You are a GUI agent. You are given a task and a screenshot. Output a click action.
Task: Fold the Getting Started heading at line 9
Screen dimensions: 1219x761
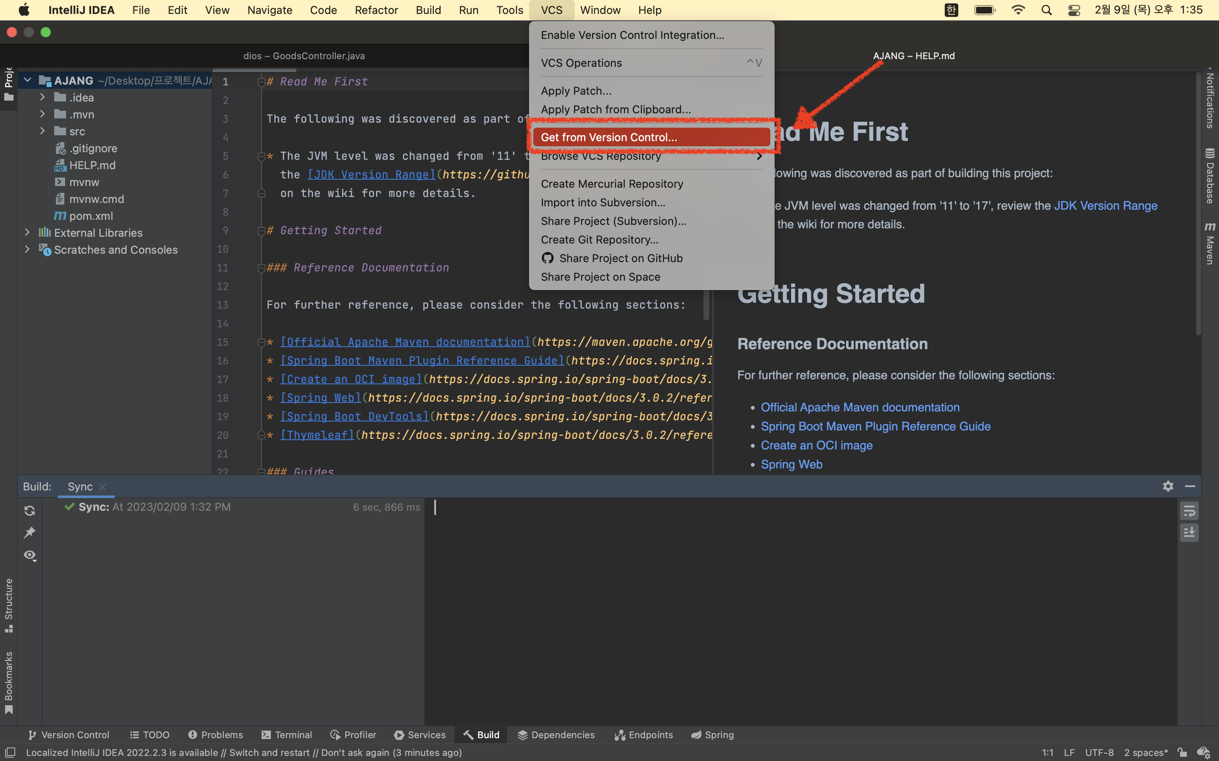tap(261, 231)
